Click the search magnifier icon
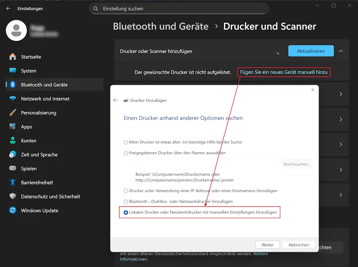This screenshot has width=358, height=267. (95, 8)
